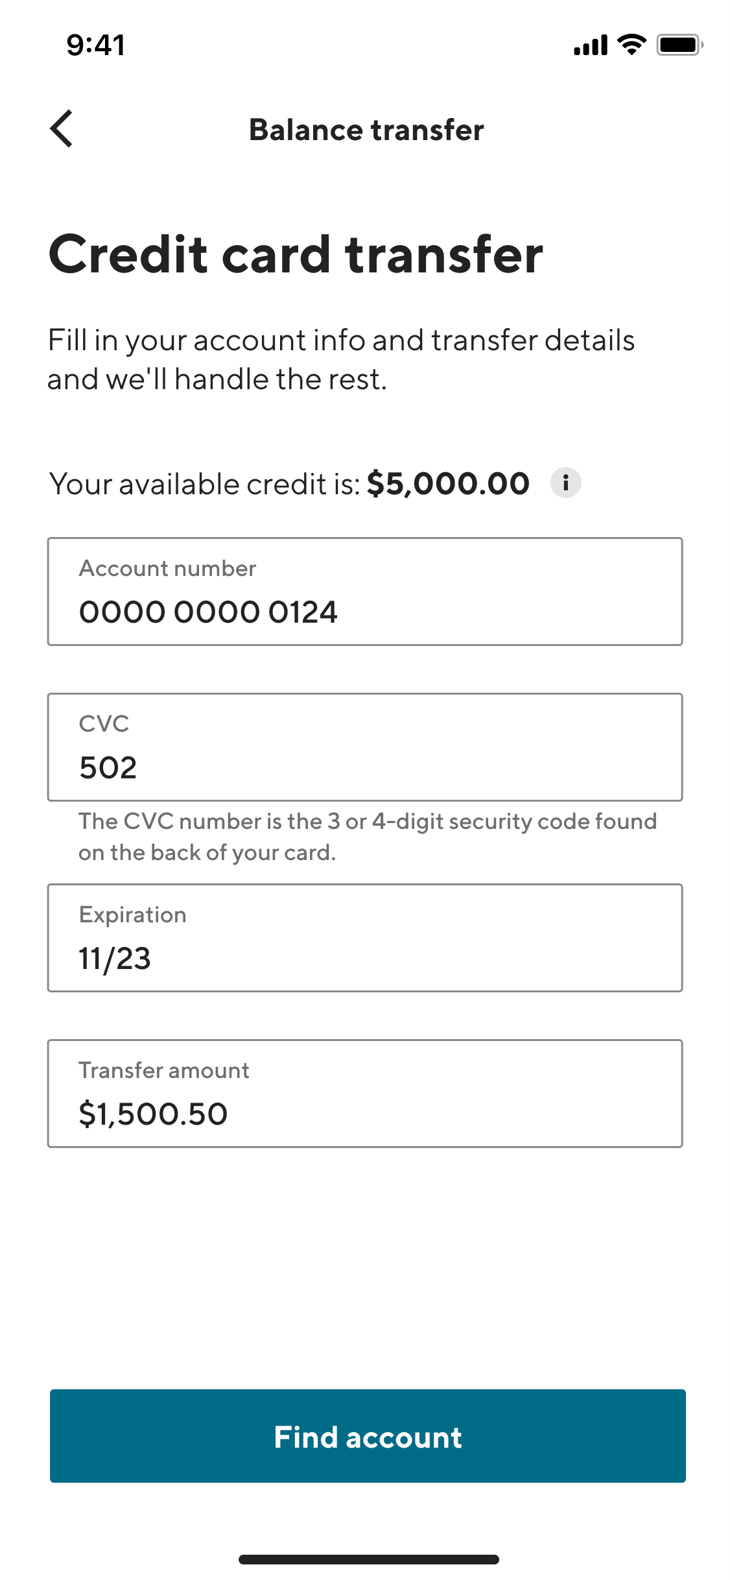Viewport: 730px width, 1580px height.
Task: Edit the Expiration date field
Action: click(x=365, y=937)
